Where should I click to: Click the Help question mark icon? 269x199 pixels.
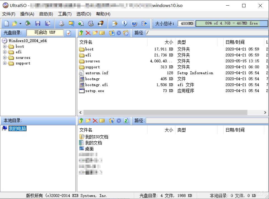point(134,23)
